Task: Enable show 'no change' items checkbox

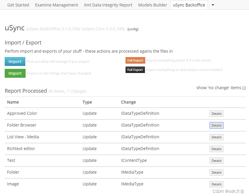Action: pos(244,88)
